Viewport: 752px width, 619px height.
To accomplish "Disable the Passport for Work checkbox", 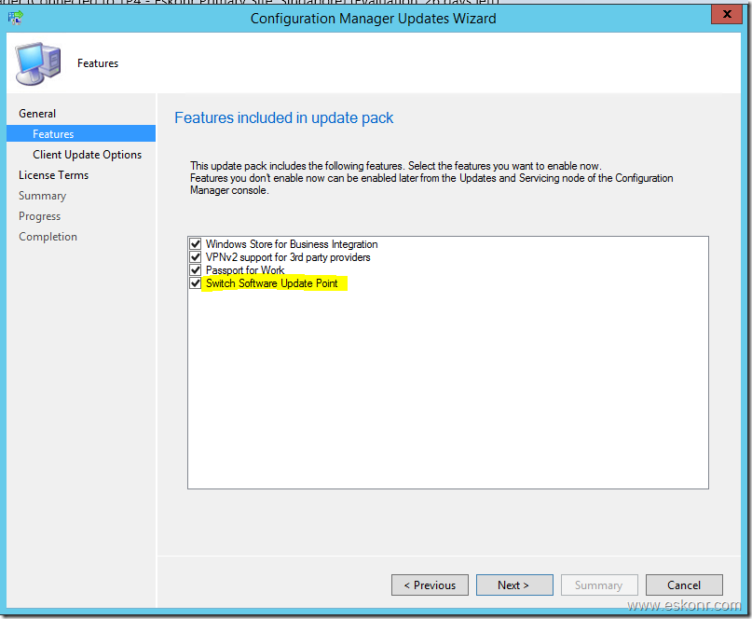I will coord(196,270).
